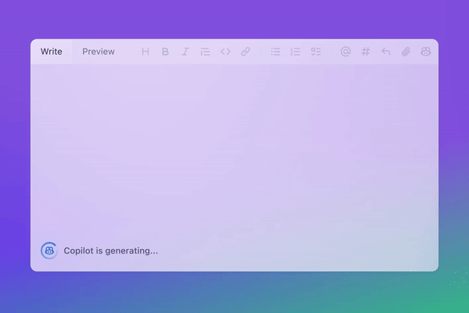Insert a numbered list
469x313 pixels.
(x=295, y=52)
